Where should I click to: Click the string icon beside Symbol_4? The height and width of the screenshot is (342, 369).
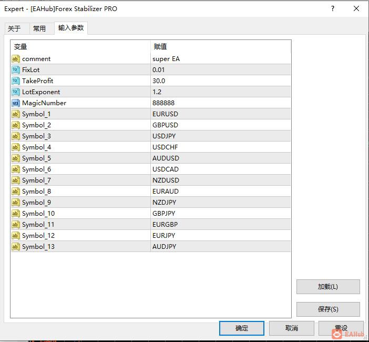point(16,147)
